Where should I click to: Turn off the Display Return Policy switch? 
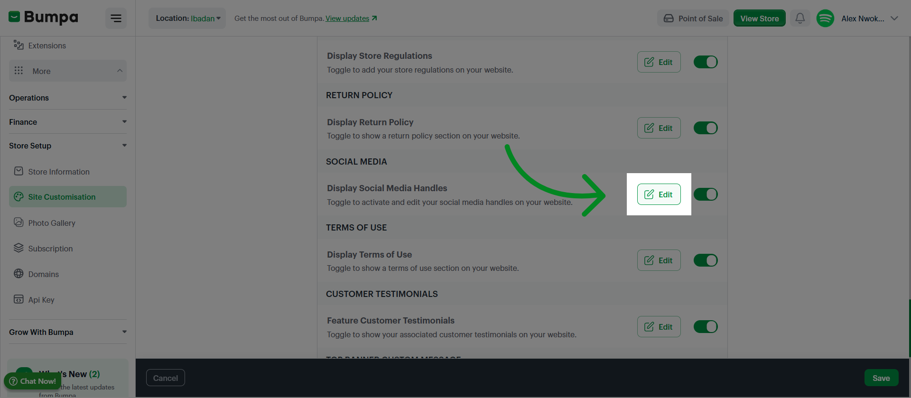(x=706, y=128)
